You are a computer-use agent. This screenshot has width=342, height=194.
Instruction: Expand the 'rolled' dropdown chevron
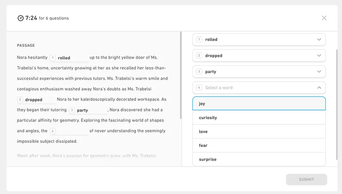319,40
